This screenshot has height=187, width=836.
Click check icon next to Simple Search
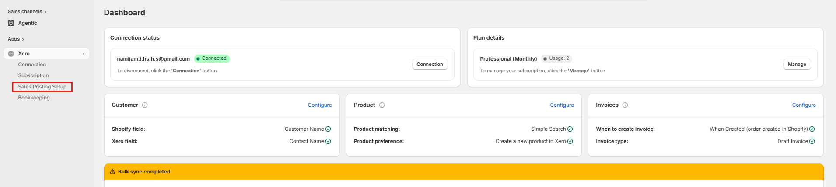pos(570,129)
